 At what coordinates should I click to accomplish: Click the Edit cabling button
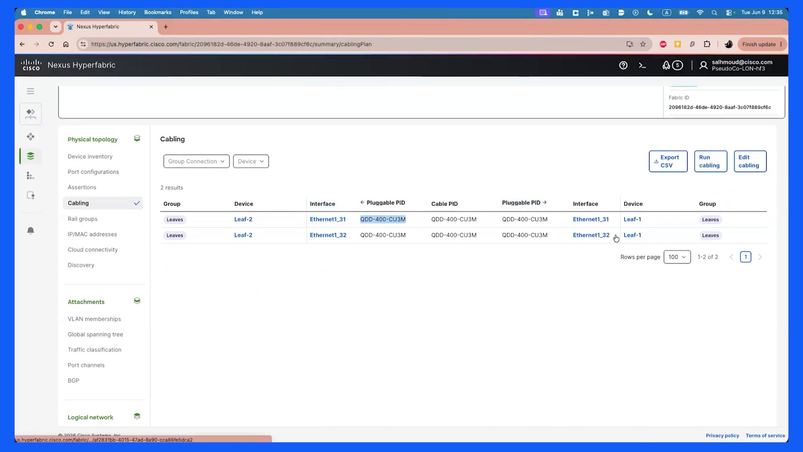pyautogui.click(x=750, y=161)
